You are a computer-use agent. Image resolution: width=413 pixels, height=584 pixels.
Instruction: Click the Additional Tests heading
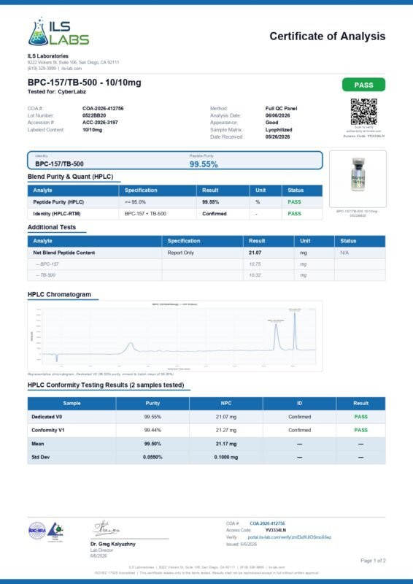pos(52,227)
